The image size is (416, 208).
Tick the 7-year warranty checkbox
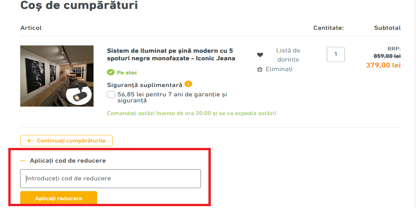point(111,95)
